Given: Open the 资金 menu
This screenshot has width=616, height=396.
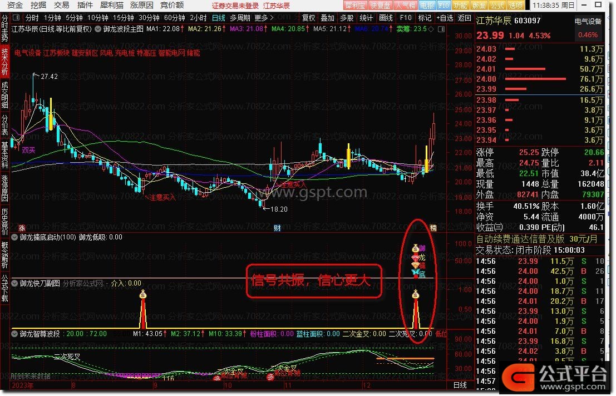Looking at the screenshot, I should pos(16,5).
